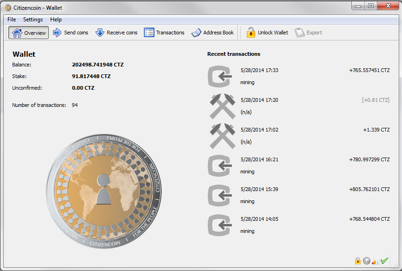Click the Balance: label

[x=21, y=65]
